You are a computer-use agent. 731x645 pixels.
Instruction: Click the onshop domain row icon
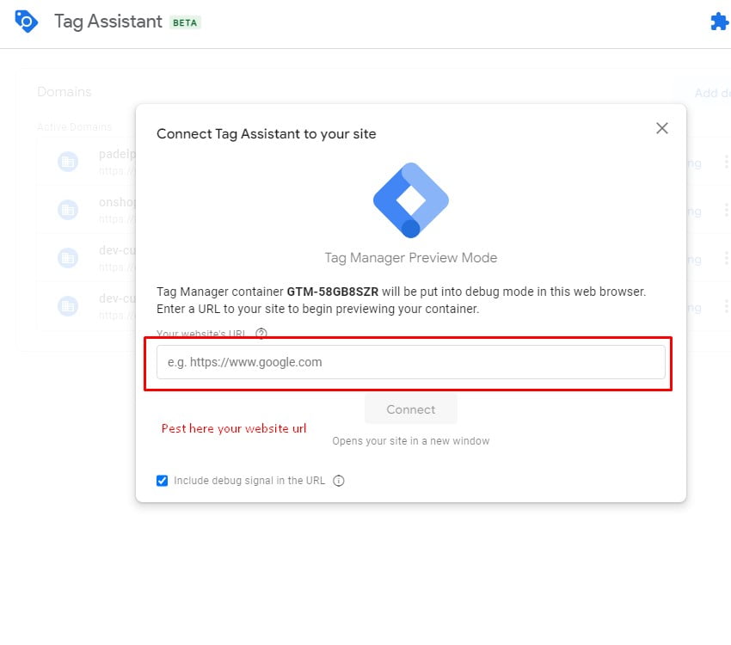(68, 209)
